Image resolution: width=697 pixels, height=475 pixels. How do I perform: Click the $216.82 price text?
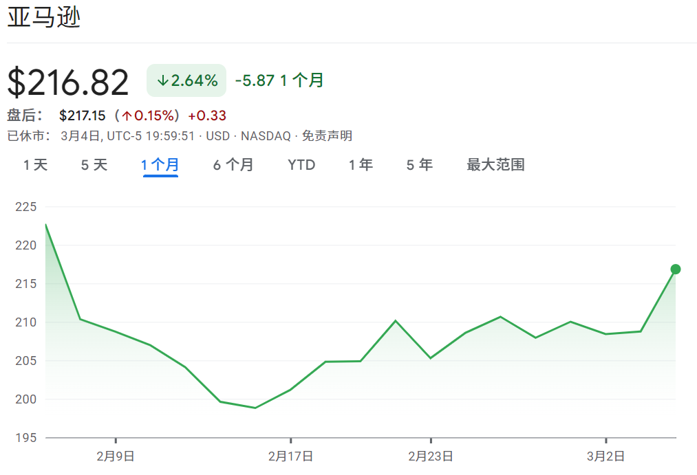pos(68,80)
